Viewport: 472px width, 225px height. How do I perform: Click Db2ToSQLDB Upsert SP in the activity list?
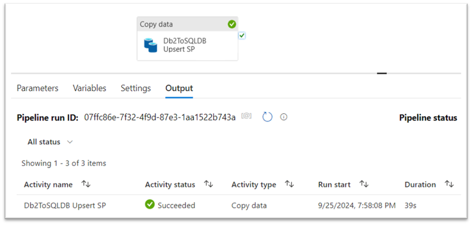tap(64, 206)
